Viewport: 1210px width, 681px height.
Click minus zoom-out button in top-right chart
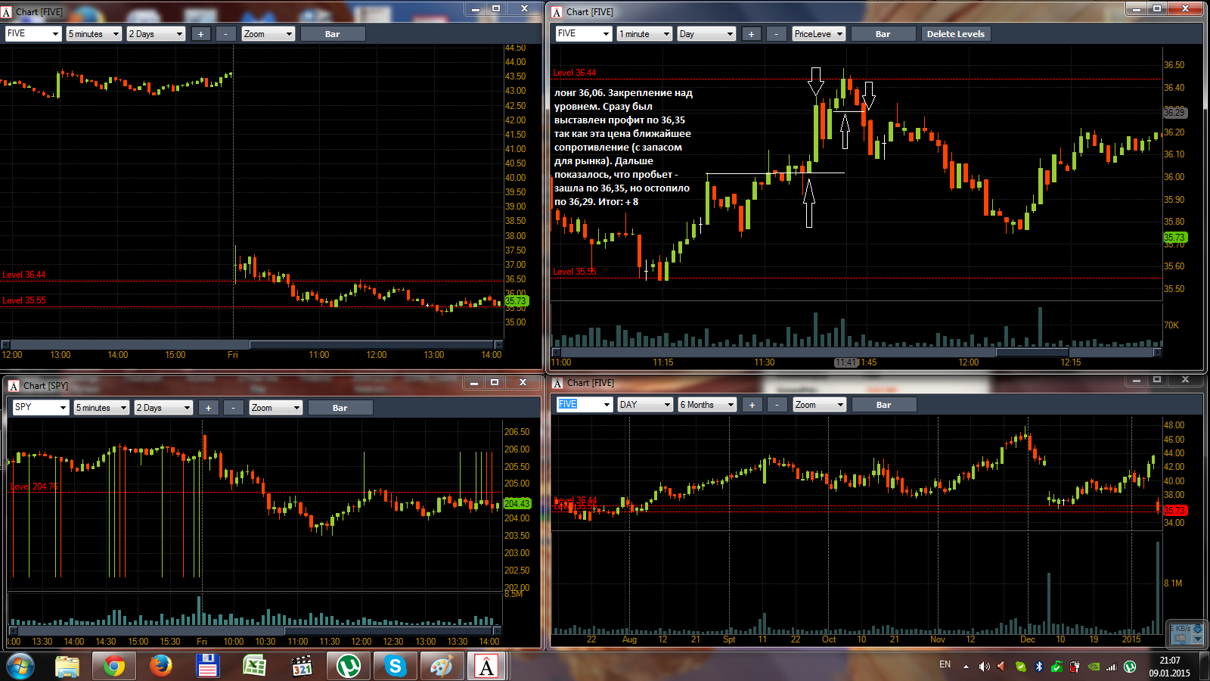(777, 34)
